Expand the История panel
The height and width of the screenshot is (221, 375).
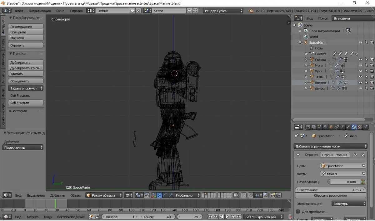[11, 111]
